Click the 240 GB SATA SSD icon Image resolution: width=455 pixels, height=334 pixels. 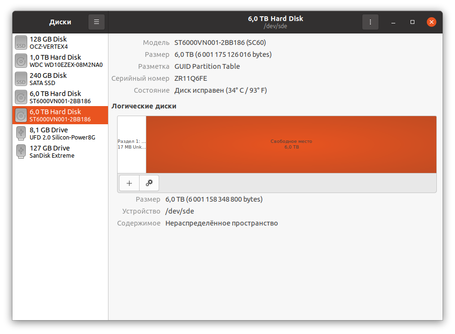point(21,79)
